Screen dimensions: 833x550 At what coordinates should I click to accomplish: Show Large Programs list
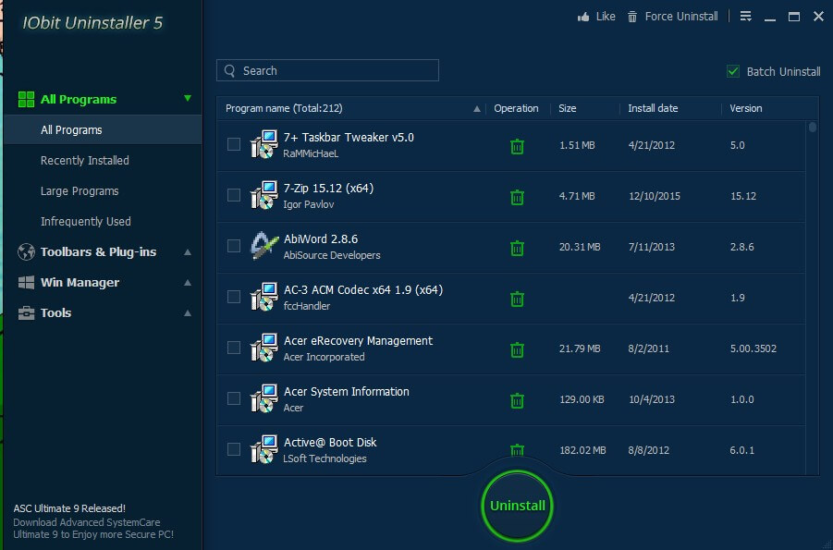click(80, 190)
